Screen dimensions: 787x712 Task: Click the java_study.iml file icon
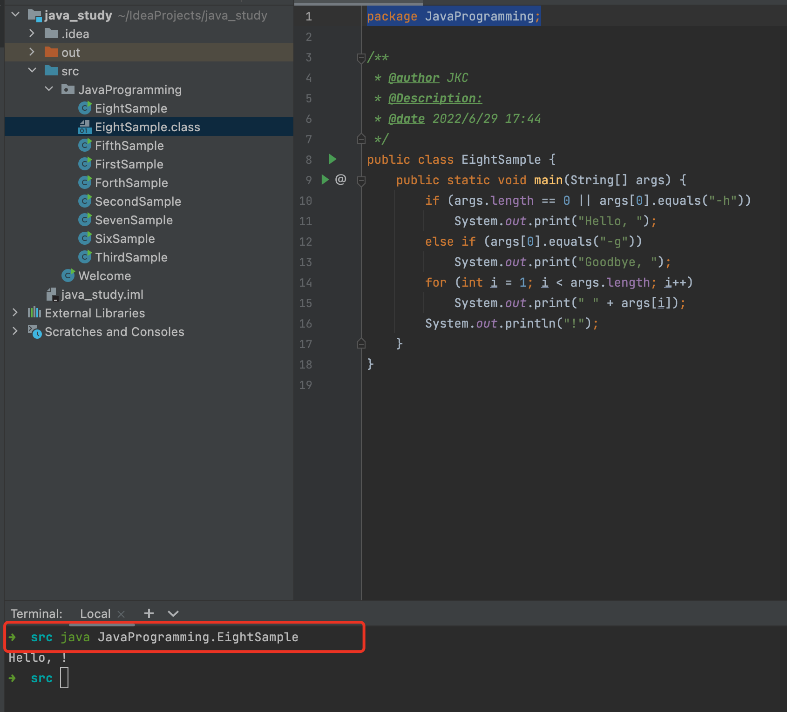(52, 295)
